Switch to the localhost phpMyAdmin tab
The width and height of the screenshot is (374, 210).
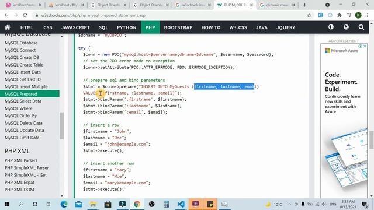[x=66, y=5]
